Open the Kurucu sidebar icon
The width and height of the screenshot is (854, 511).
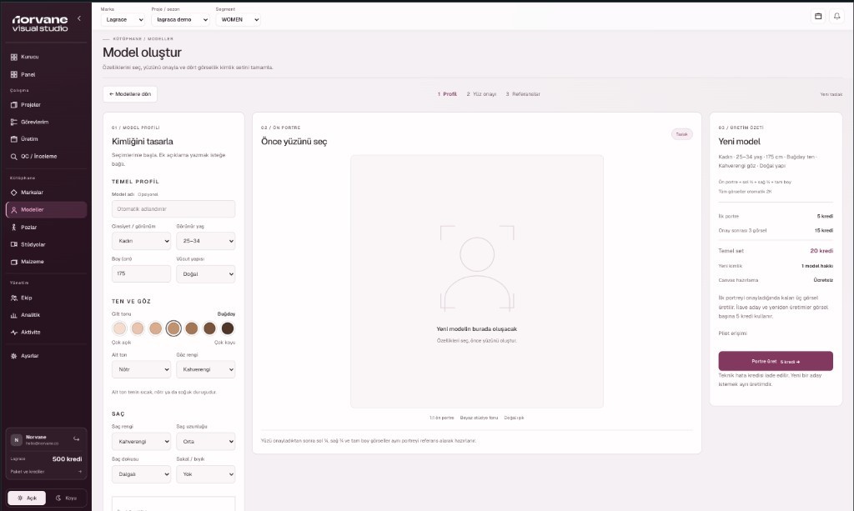click(13, 57)
